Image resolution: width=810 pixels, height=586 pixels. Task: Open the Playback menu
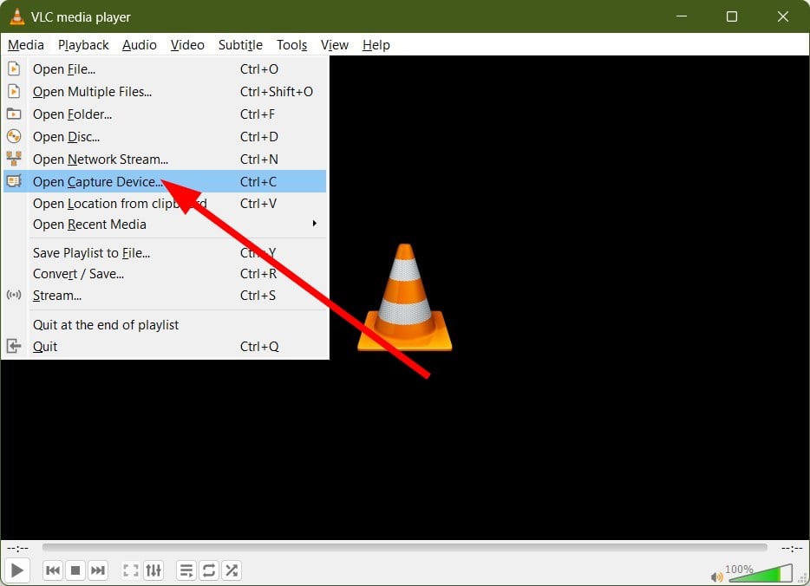coord(83,45)
